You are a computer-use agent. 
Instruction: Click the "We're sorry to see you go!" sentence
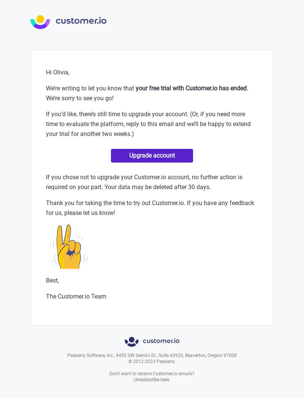80,98
